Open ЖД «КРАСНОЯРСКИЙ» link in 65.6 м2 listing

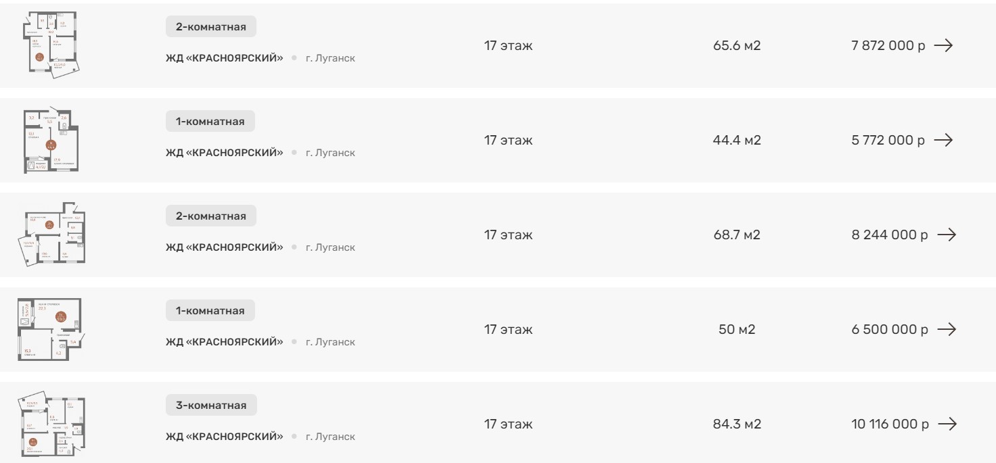[x=225, y=58]
